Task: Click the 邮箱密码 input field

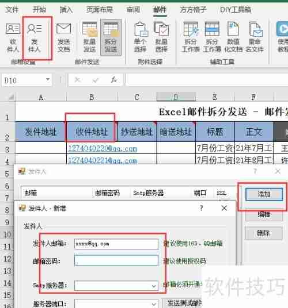Action: pos(116,260)
